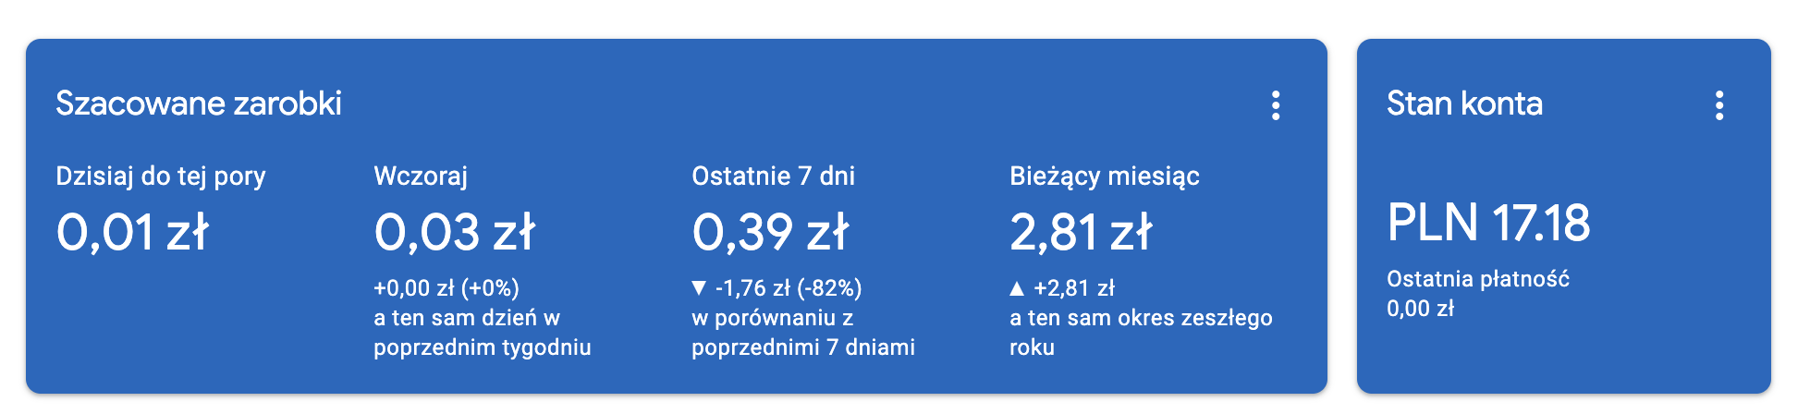Click the Ostatnia płatność text
Viewport: 1810px width, 414px height.
click(x=1478, y=279)
